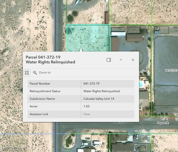
Task: Select the Water Rights Relinquished status value
Action: (x=101, y=91)
